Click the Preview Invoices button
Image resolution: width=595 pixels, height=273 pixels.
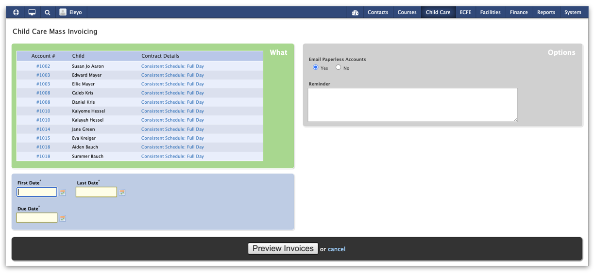pos(283,249)
